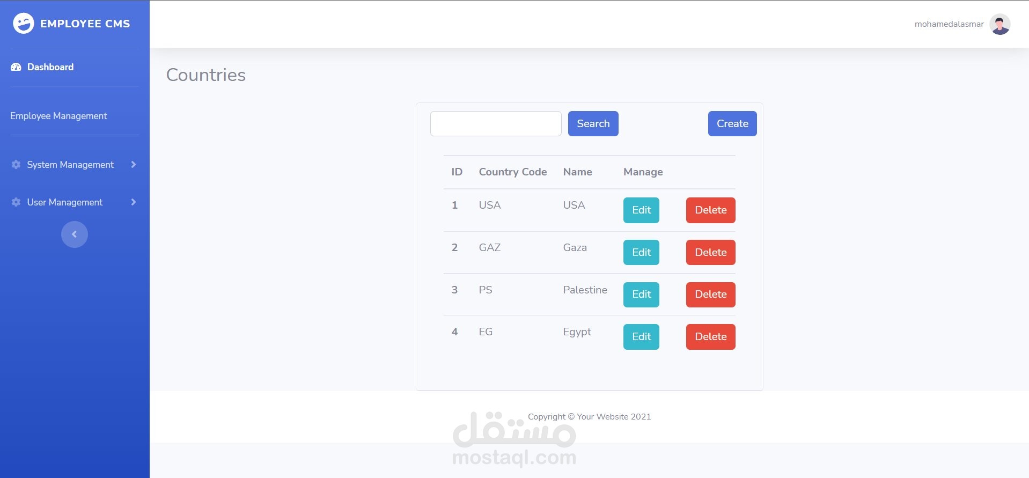Select the ID cell showing 2
Image resolution: width=1029 pixels, height=478 pixels.
454,248
